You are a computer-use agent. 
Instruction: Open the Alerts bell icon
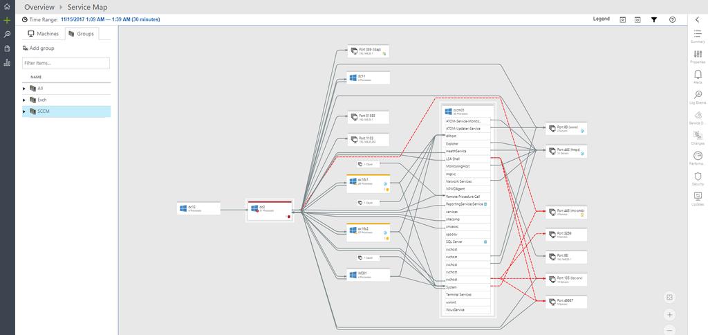click(698, 75)
